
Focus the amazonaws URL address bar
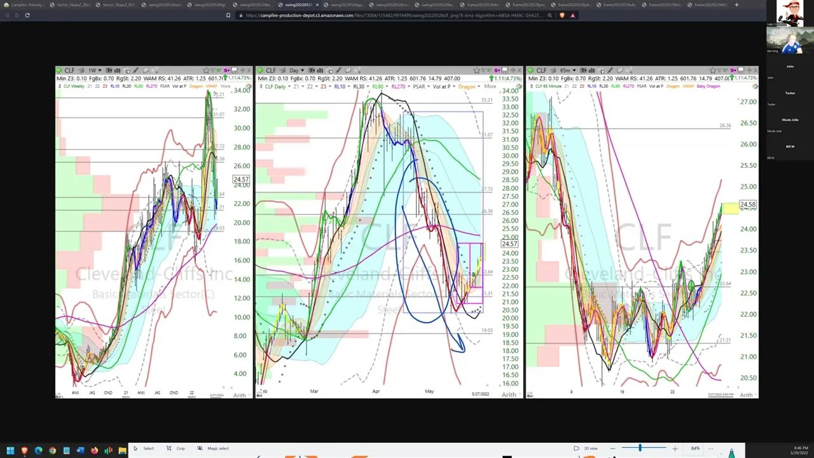[x=394, y=15]
